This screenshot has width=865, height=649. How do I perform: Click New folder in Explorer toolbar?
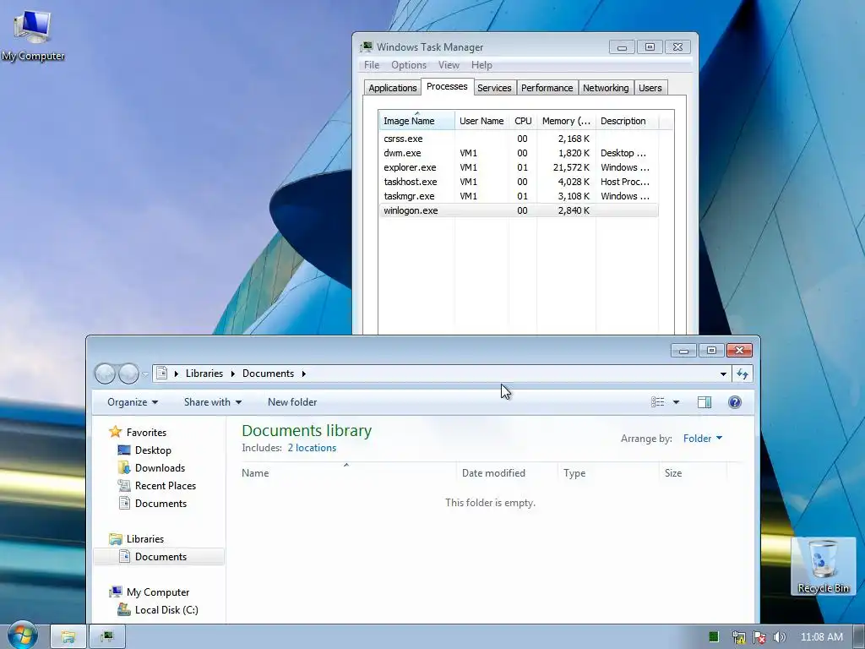(x=292, y=402)
